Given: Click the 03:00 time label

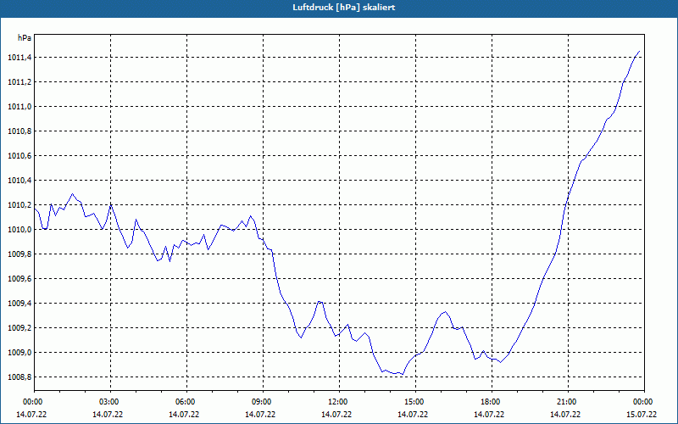Looking at the screenshot, I should click(110, 402).
